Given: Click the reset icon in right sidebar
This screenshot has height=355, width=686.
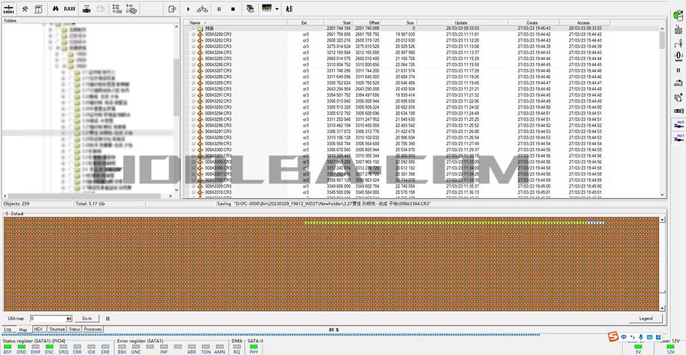Looking at the screenshot, I should (x=679, y=29).
